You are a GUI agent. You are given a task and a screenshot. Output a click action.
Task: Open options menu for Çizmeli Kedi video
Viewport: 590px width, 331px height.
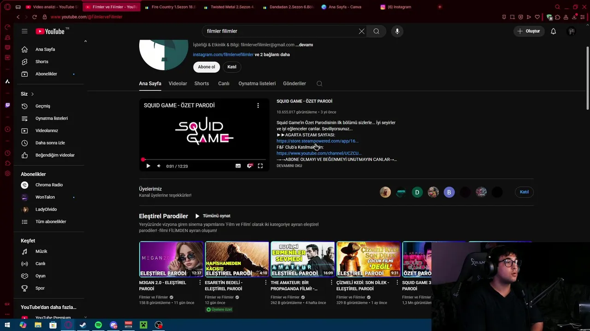[x=397, y=283]
